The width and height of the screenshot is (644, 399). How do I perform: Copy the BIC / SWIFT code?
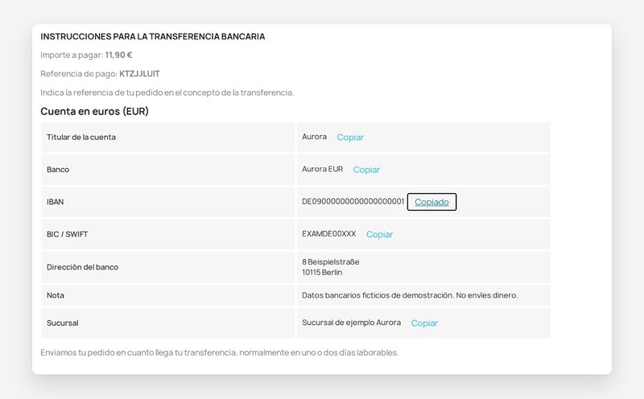[379, 234]
